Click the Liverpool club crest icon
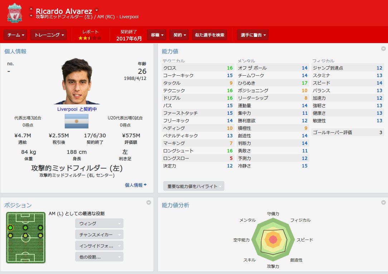The image size is (388, 274). pyautogui.click(x=14, y=13)
